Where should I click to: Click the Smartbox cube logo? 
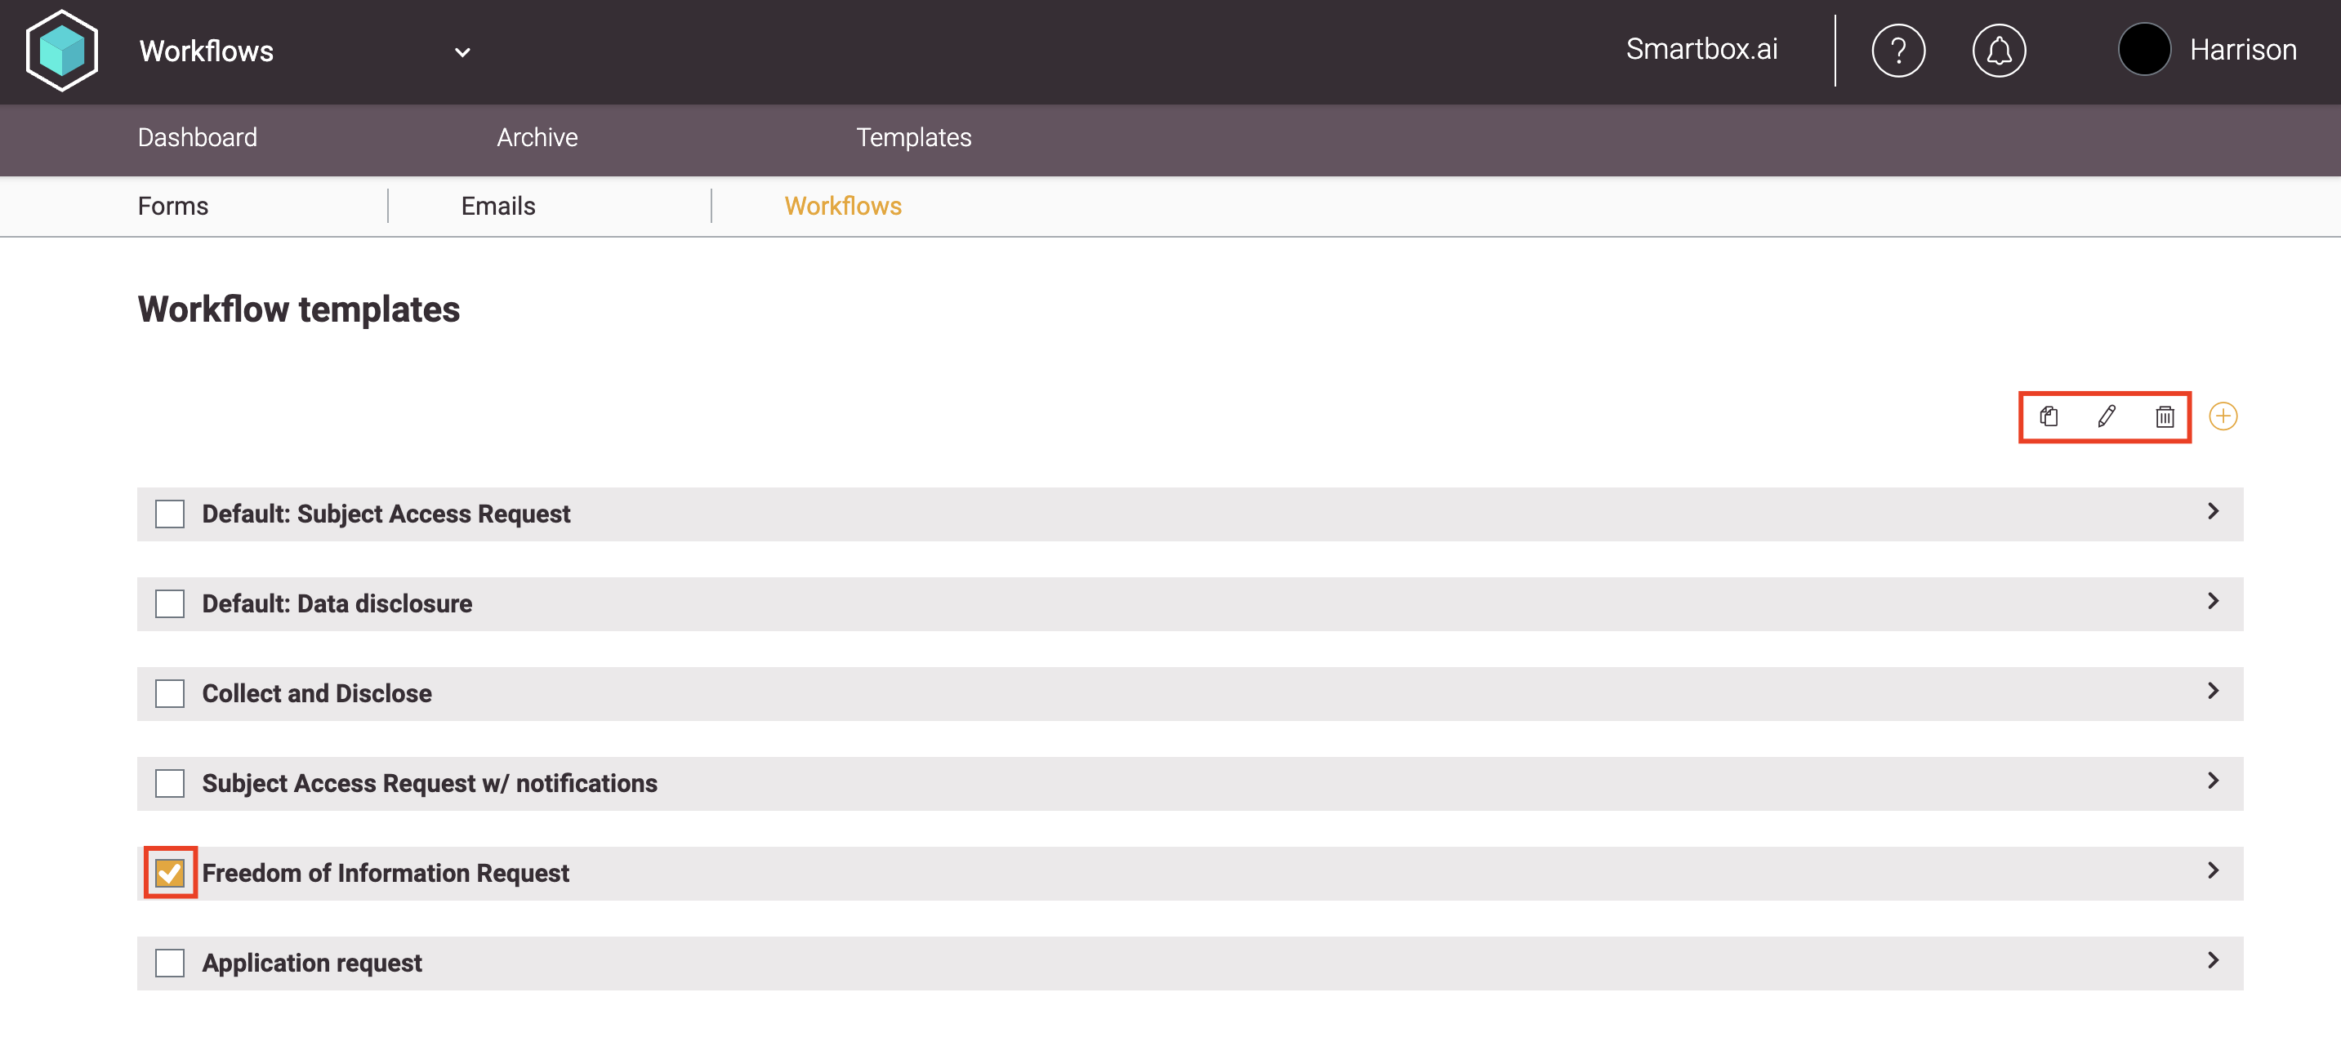click(x=62, y=51)
